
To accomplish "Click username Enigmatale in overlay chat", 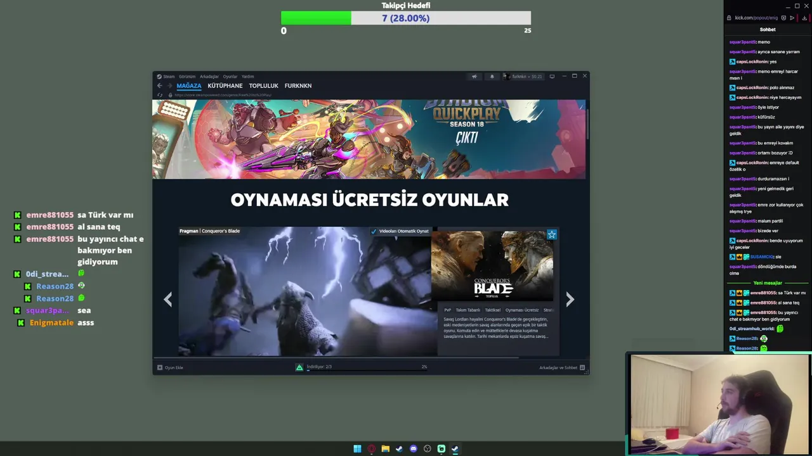I will pos(52,323).
